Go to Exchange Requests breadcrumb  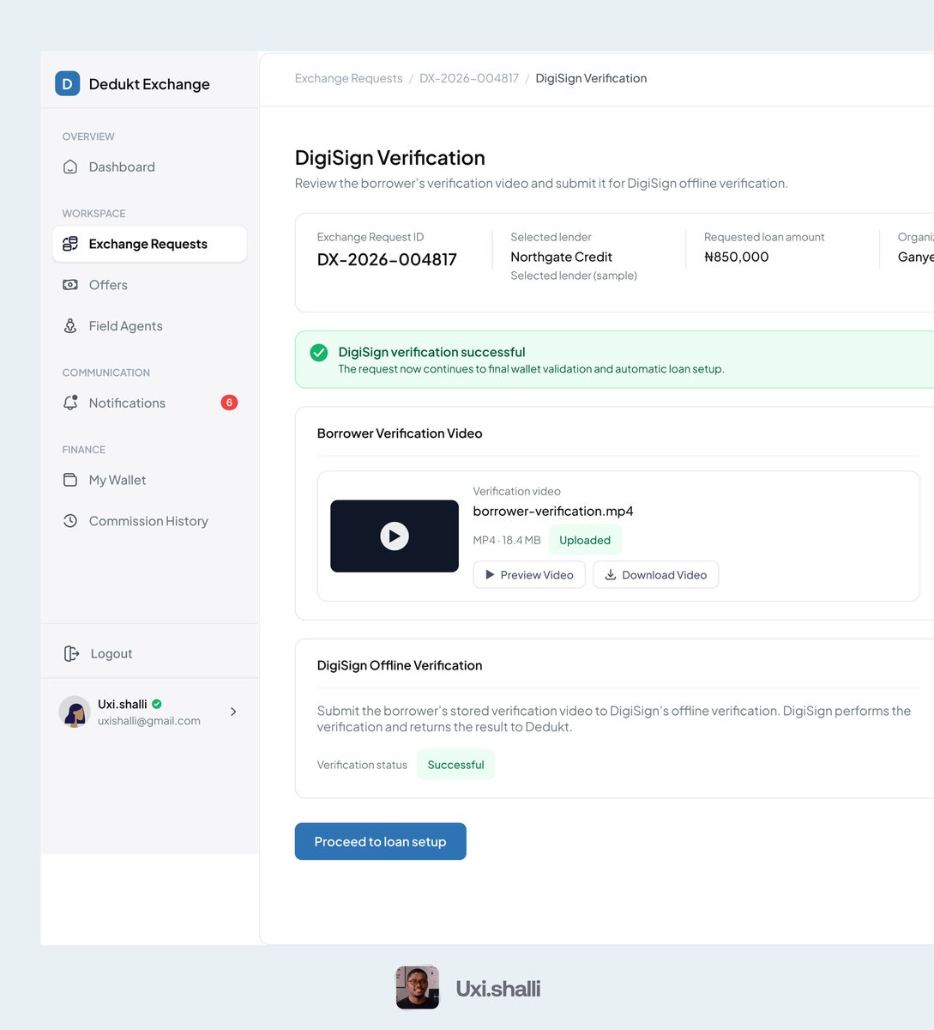[x=348, y=78]
